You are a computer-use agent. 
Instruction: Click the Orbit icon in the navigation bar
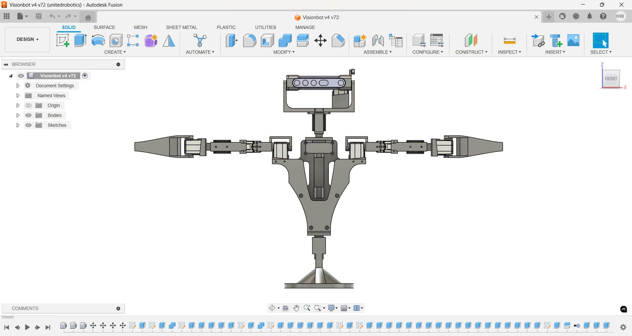point(272,308)
